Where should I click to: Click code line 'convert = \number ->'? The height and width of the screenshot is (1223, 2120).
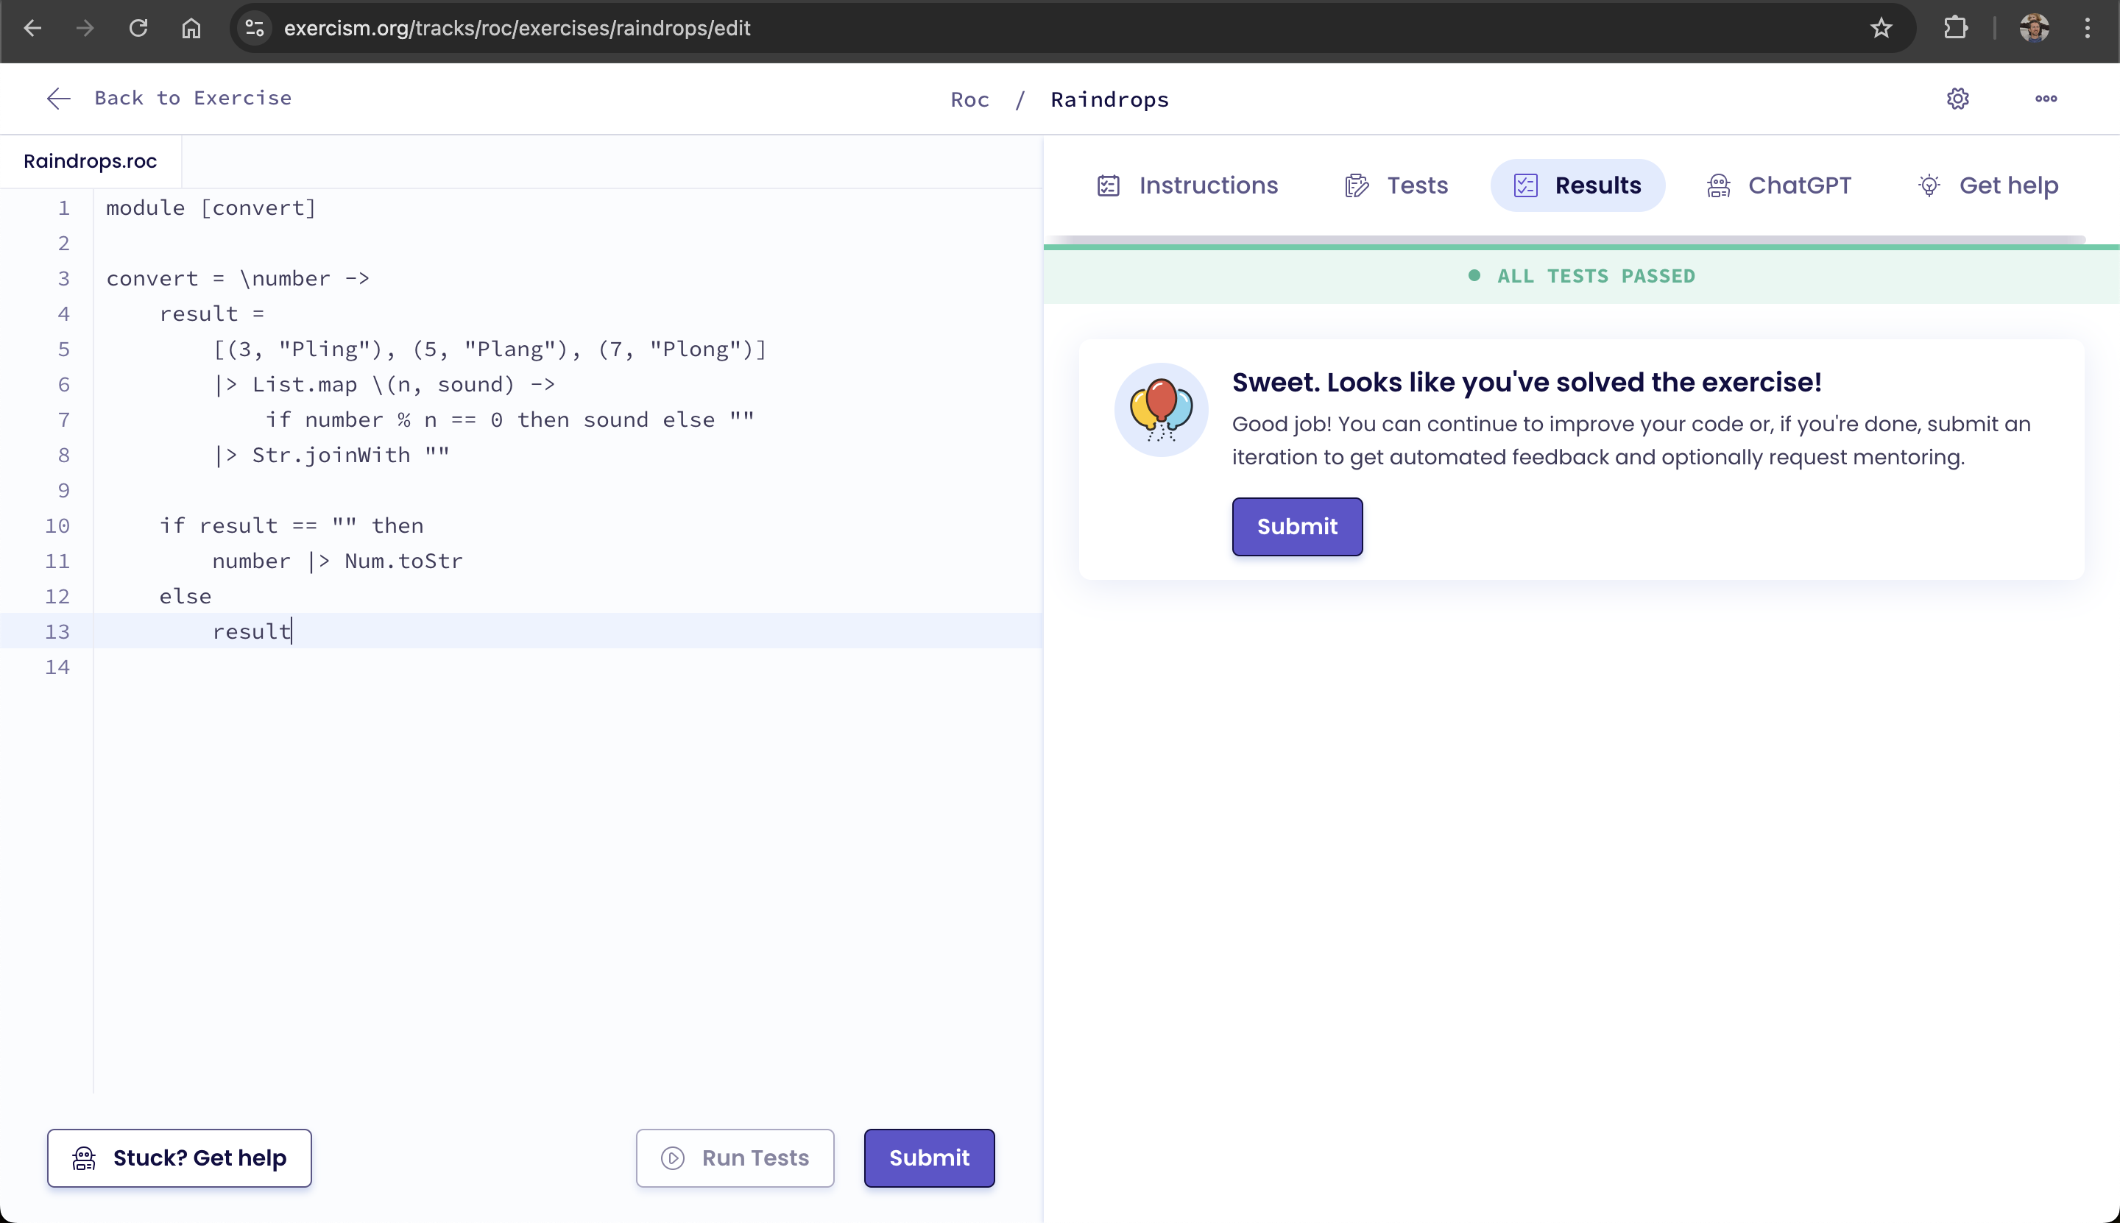click(x=238, y=279)
